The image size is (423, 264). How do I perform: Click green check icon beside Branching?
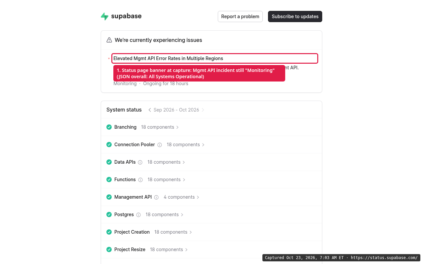click(x=109, y=127)
